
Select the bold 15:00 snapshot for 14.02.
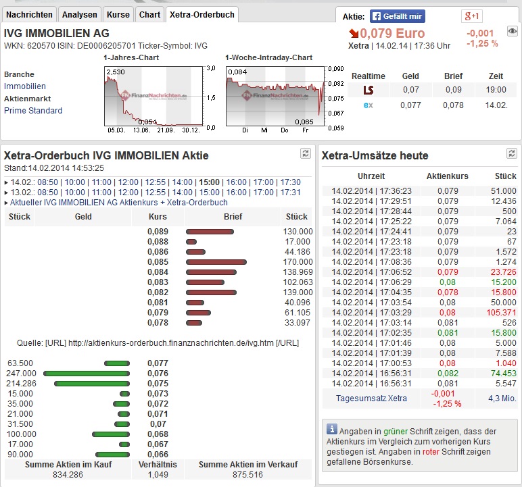(210, 182)
